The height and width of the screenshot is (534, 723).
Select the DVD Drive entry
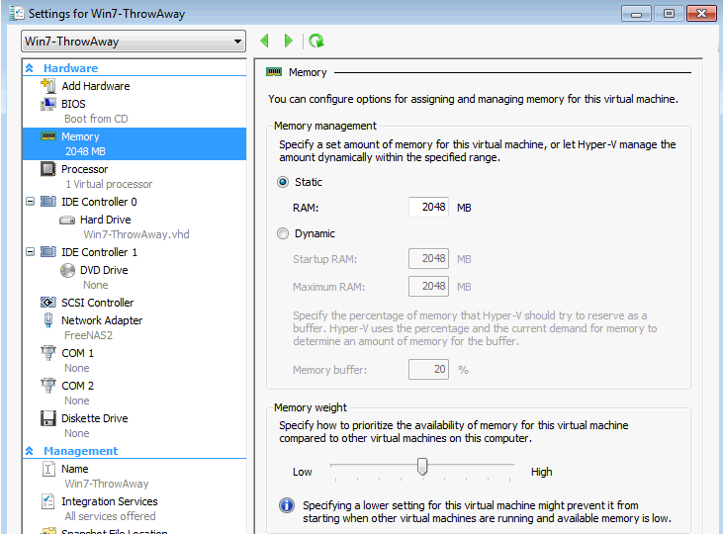click(104, 270)
